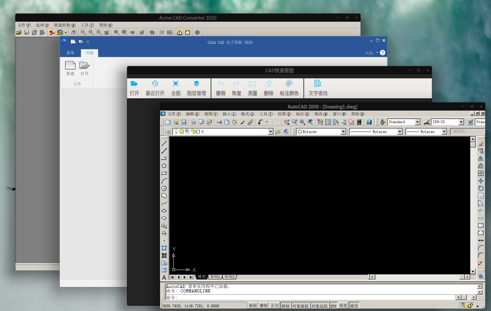491x311 pixels.
Task: Open the ISO-25 dimension style dropdown
Action: pyautogui.click(x=461, y=122)
